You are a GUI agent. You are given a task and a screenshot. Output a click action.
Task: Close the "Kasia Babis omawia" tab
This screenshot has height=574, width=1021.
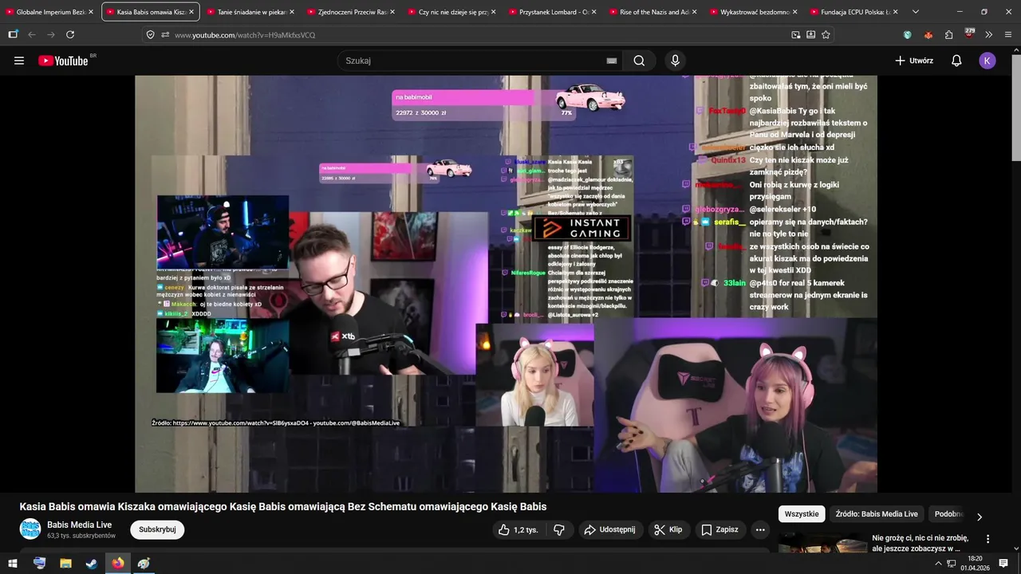[191, 12]
